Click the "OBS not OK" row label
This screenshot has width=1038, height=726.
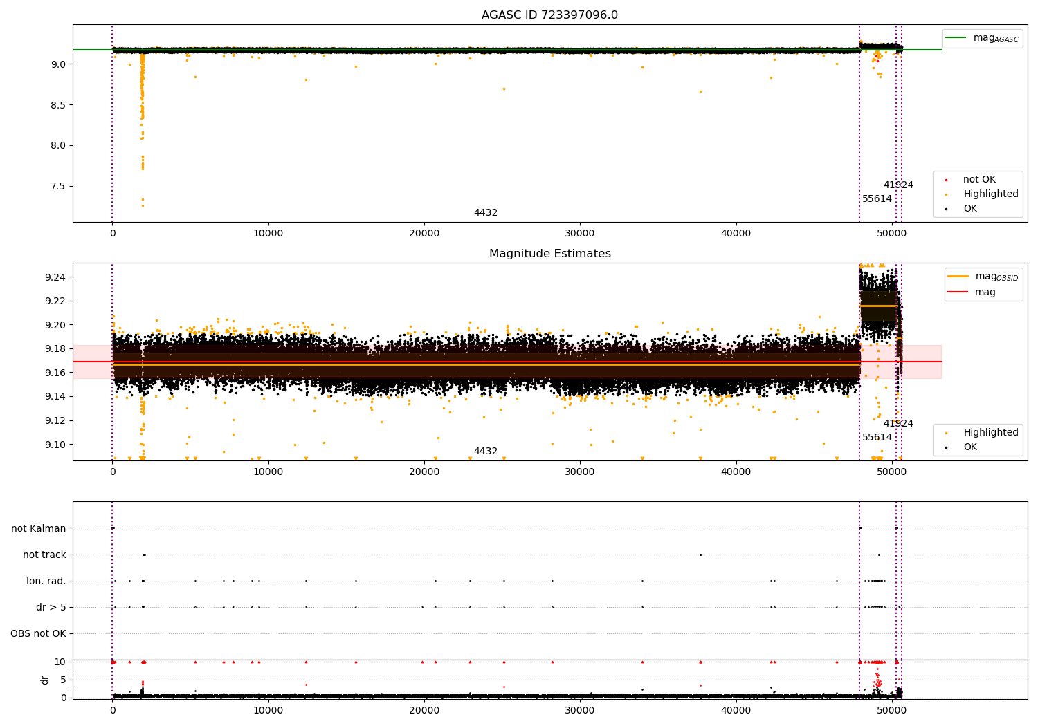point(38,634)
